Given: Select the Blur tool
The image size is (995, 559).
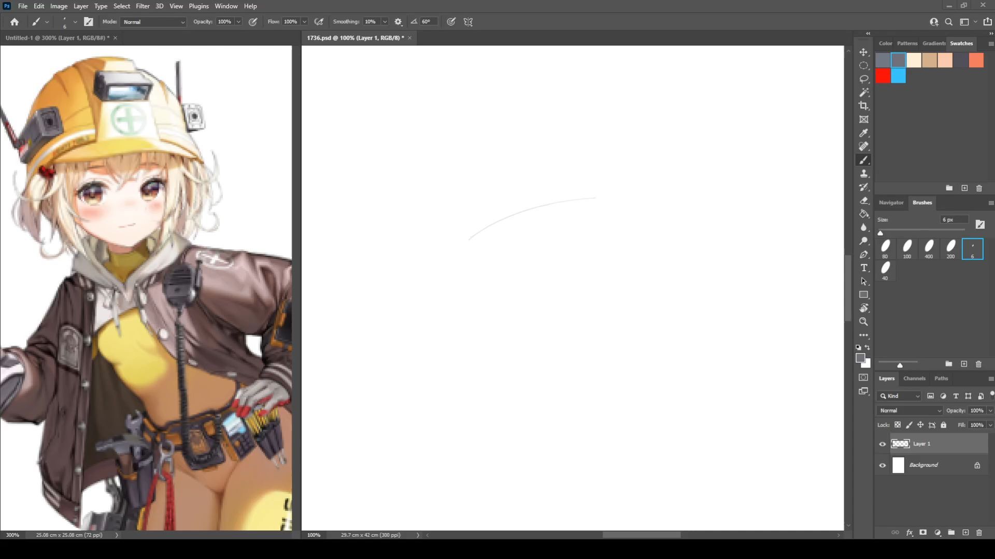Looking at the screenshot, I should click(863, 227).
